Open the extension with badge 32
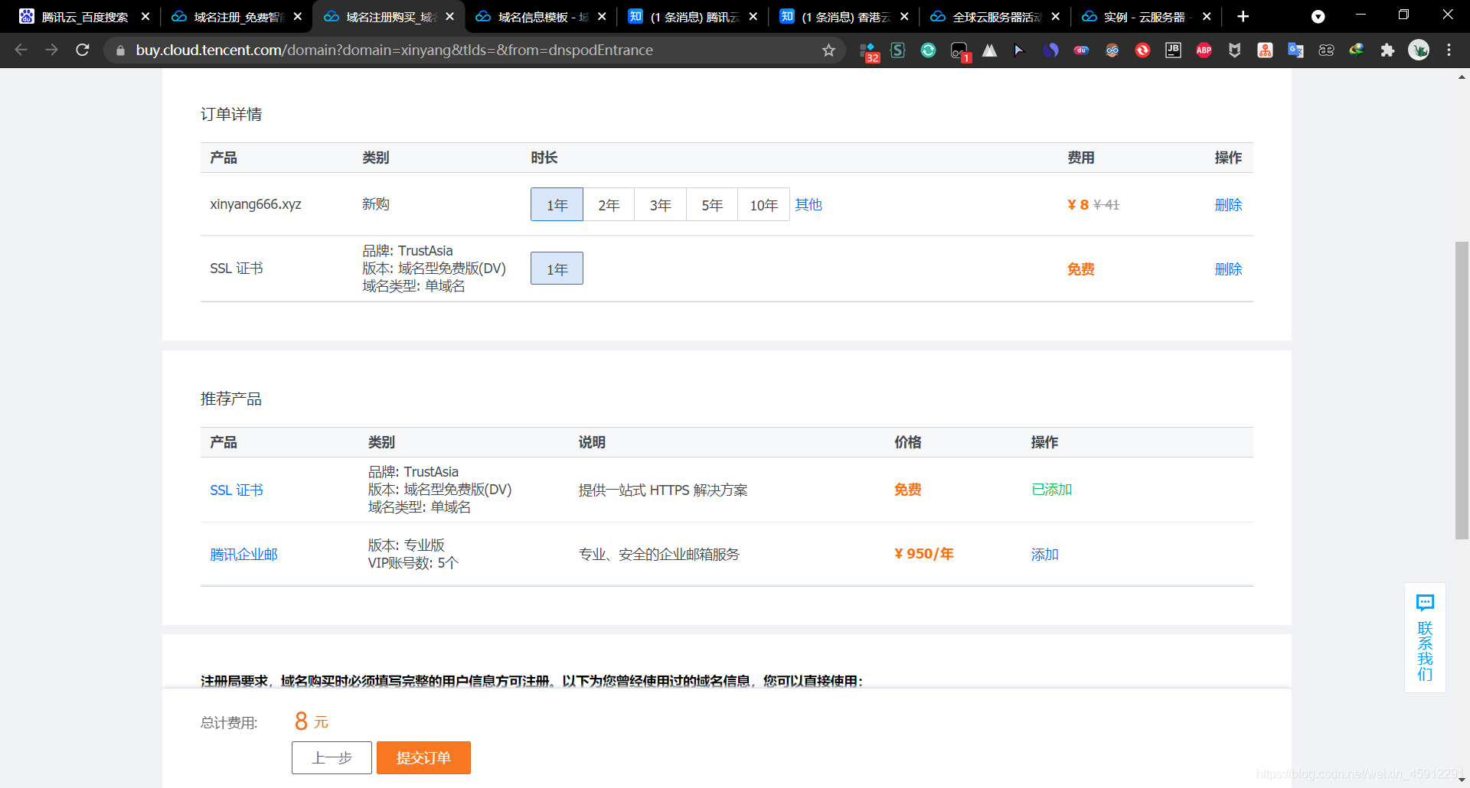 click(x=868, y=51)
